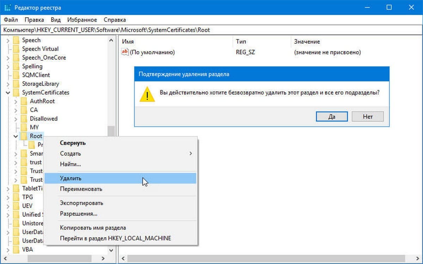423x264 pixels.
Task: Choose Перейти в раздел HKEY_LOCAL_MACHINE
Action: coord(120,238)
